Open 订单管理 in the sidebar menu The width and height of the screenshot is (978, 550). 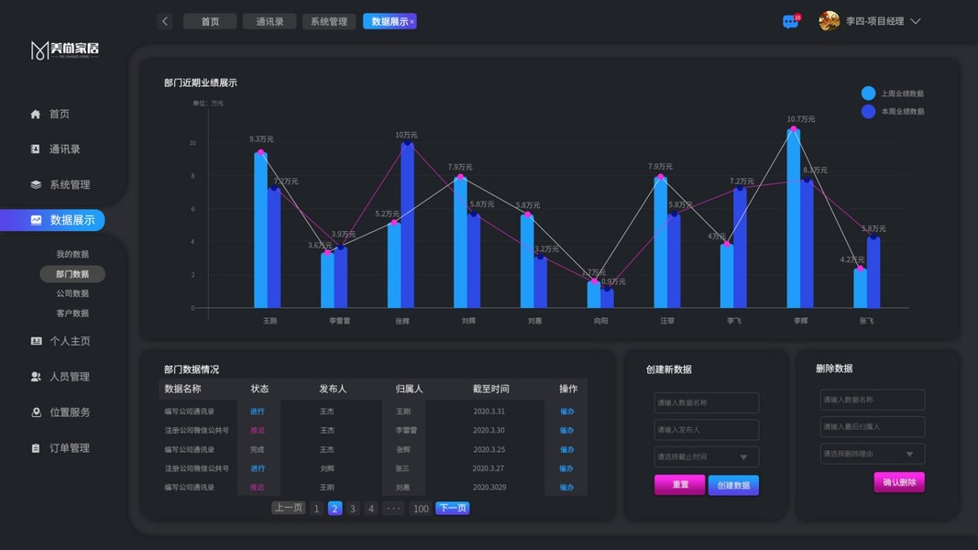pyautogui.click(x=70, y=447)
